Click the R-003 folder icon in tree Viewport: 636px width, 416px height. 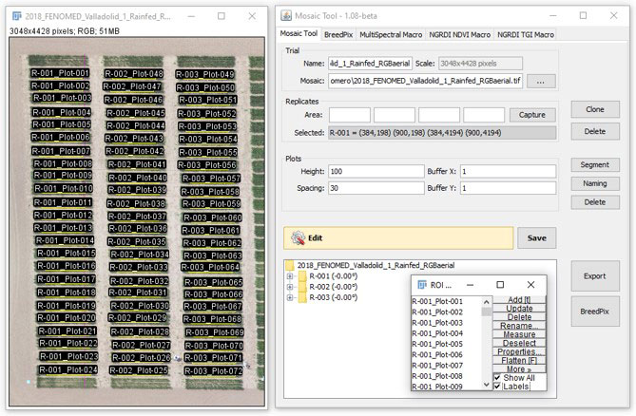pos(302,297)
